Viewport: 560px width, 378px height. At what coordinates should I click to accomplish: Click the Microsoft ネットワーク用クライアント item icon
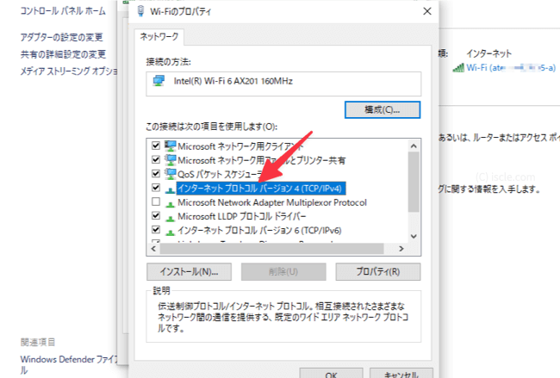click(x=170, y=146)
